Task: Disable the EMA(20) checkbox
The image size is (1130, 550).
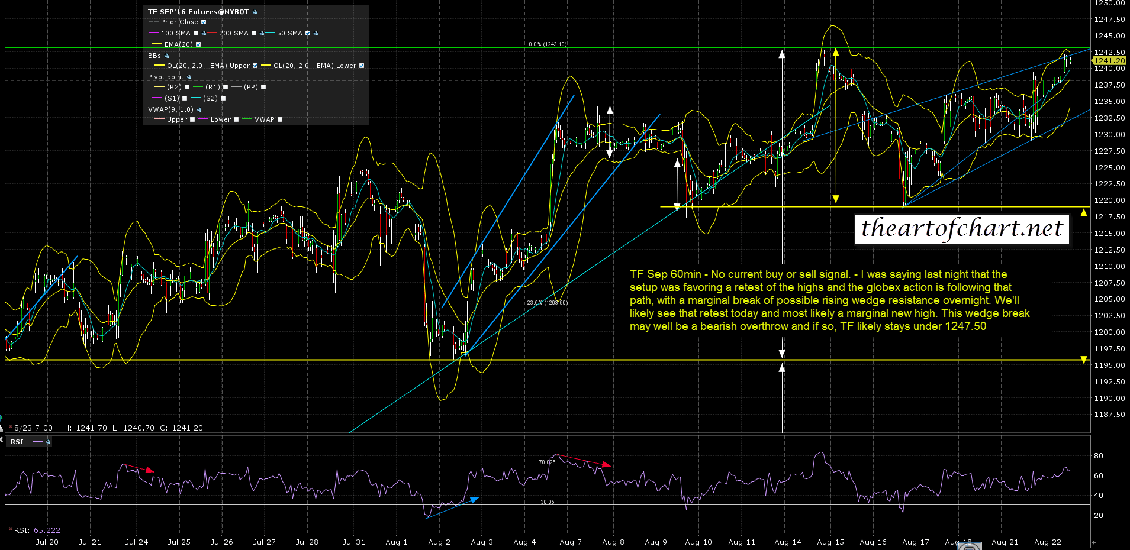Action: point(198,44)
